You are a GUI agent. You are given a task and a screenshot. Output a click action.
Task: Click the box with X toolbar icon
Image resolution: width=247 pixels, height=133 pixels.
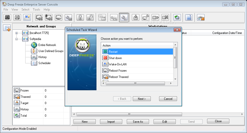165,17
